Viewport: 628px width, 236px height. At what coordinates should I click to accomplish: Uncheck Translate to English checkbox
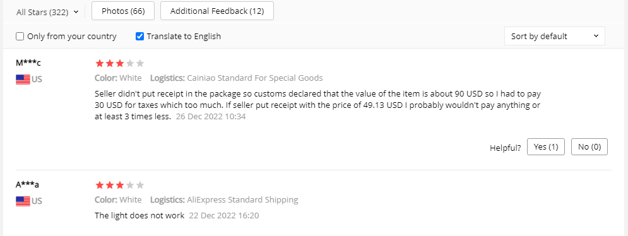click(139, 37)
